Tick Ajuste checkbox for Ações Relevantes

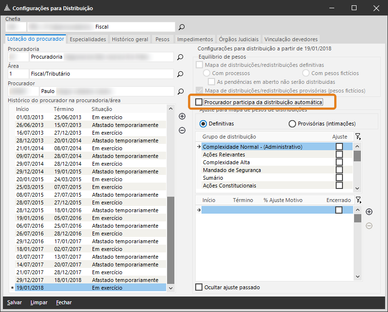click(x=339, y=155)
